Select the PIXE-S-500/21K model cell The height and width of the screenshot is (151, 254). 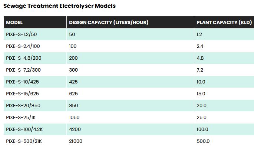pos(24,141)
